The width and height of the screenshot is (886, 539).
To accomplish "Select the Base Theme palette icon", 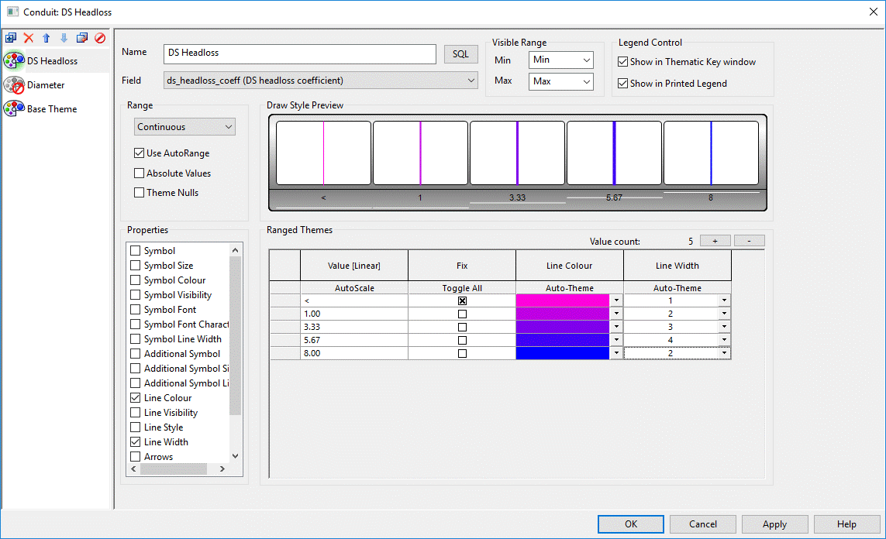I will (14, 109).
